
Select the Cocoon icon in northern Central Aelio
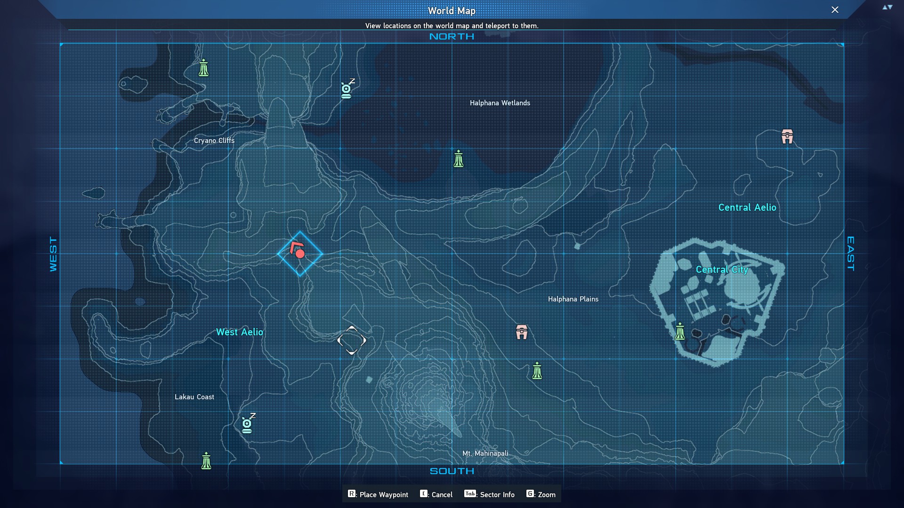pos(787,136)
